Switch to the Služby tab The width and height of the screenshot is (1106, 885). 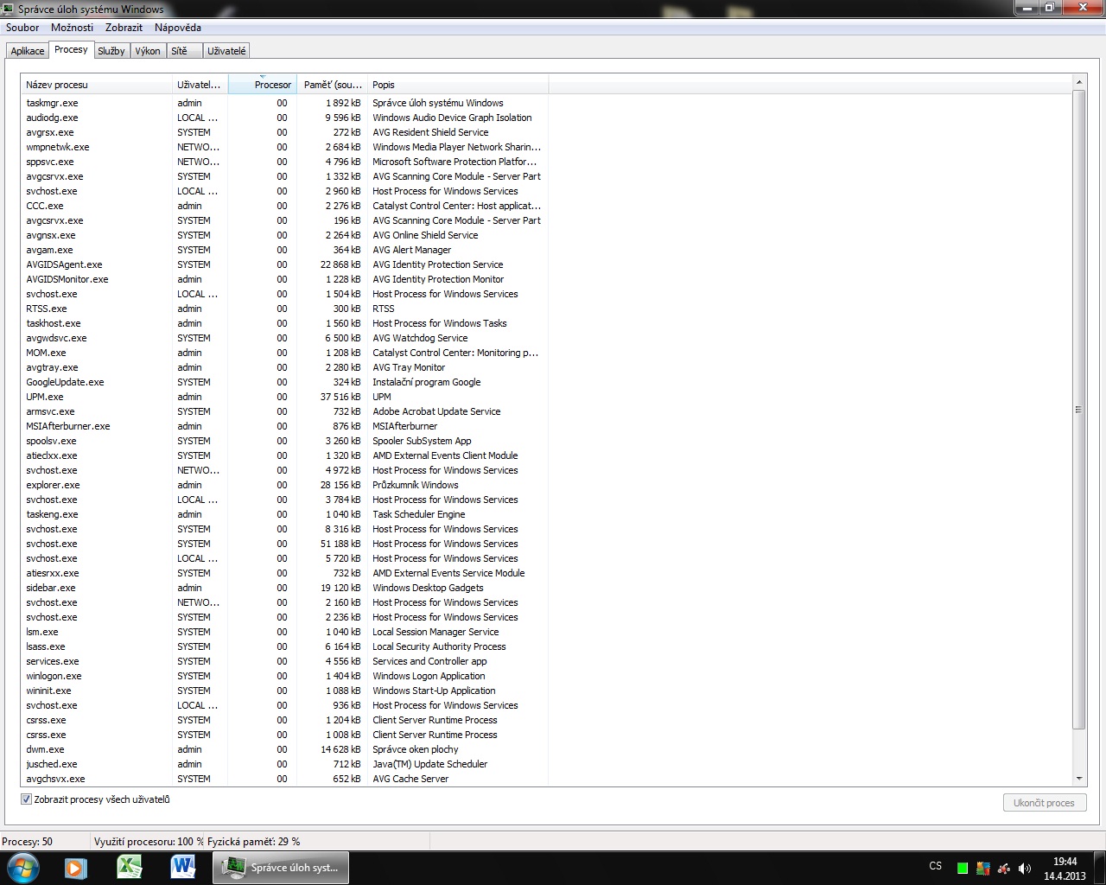tap(111, 51)
